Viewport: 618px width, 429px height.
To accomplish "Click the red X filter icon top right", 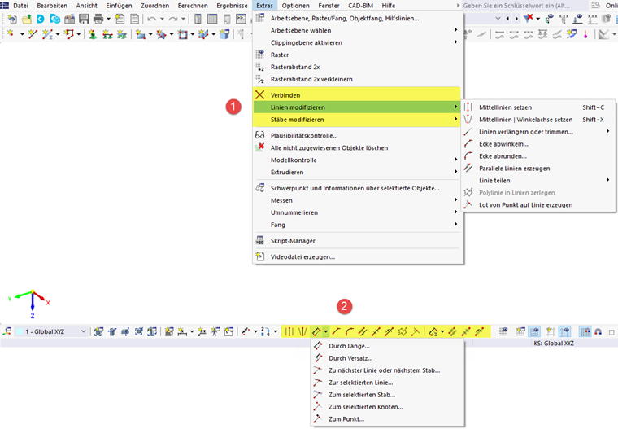I will coord(528,18).
